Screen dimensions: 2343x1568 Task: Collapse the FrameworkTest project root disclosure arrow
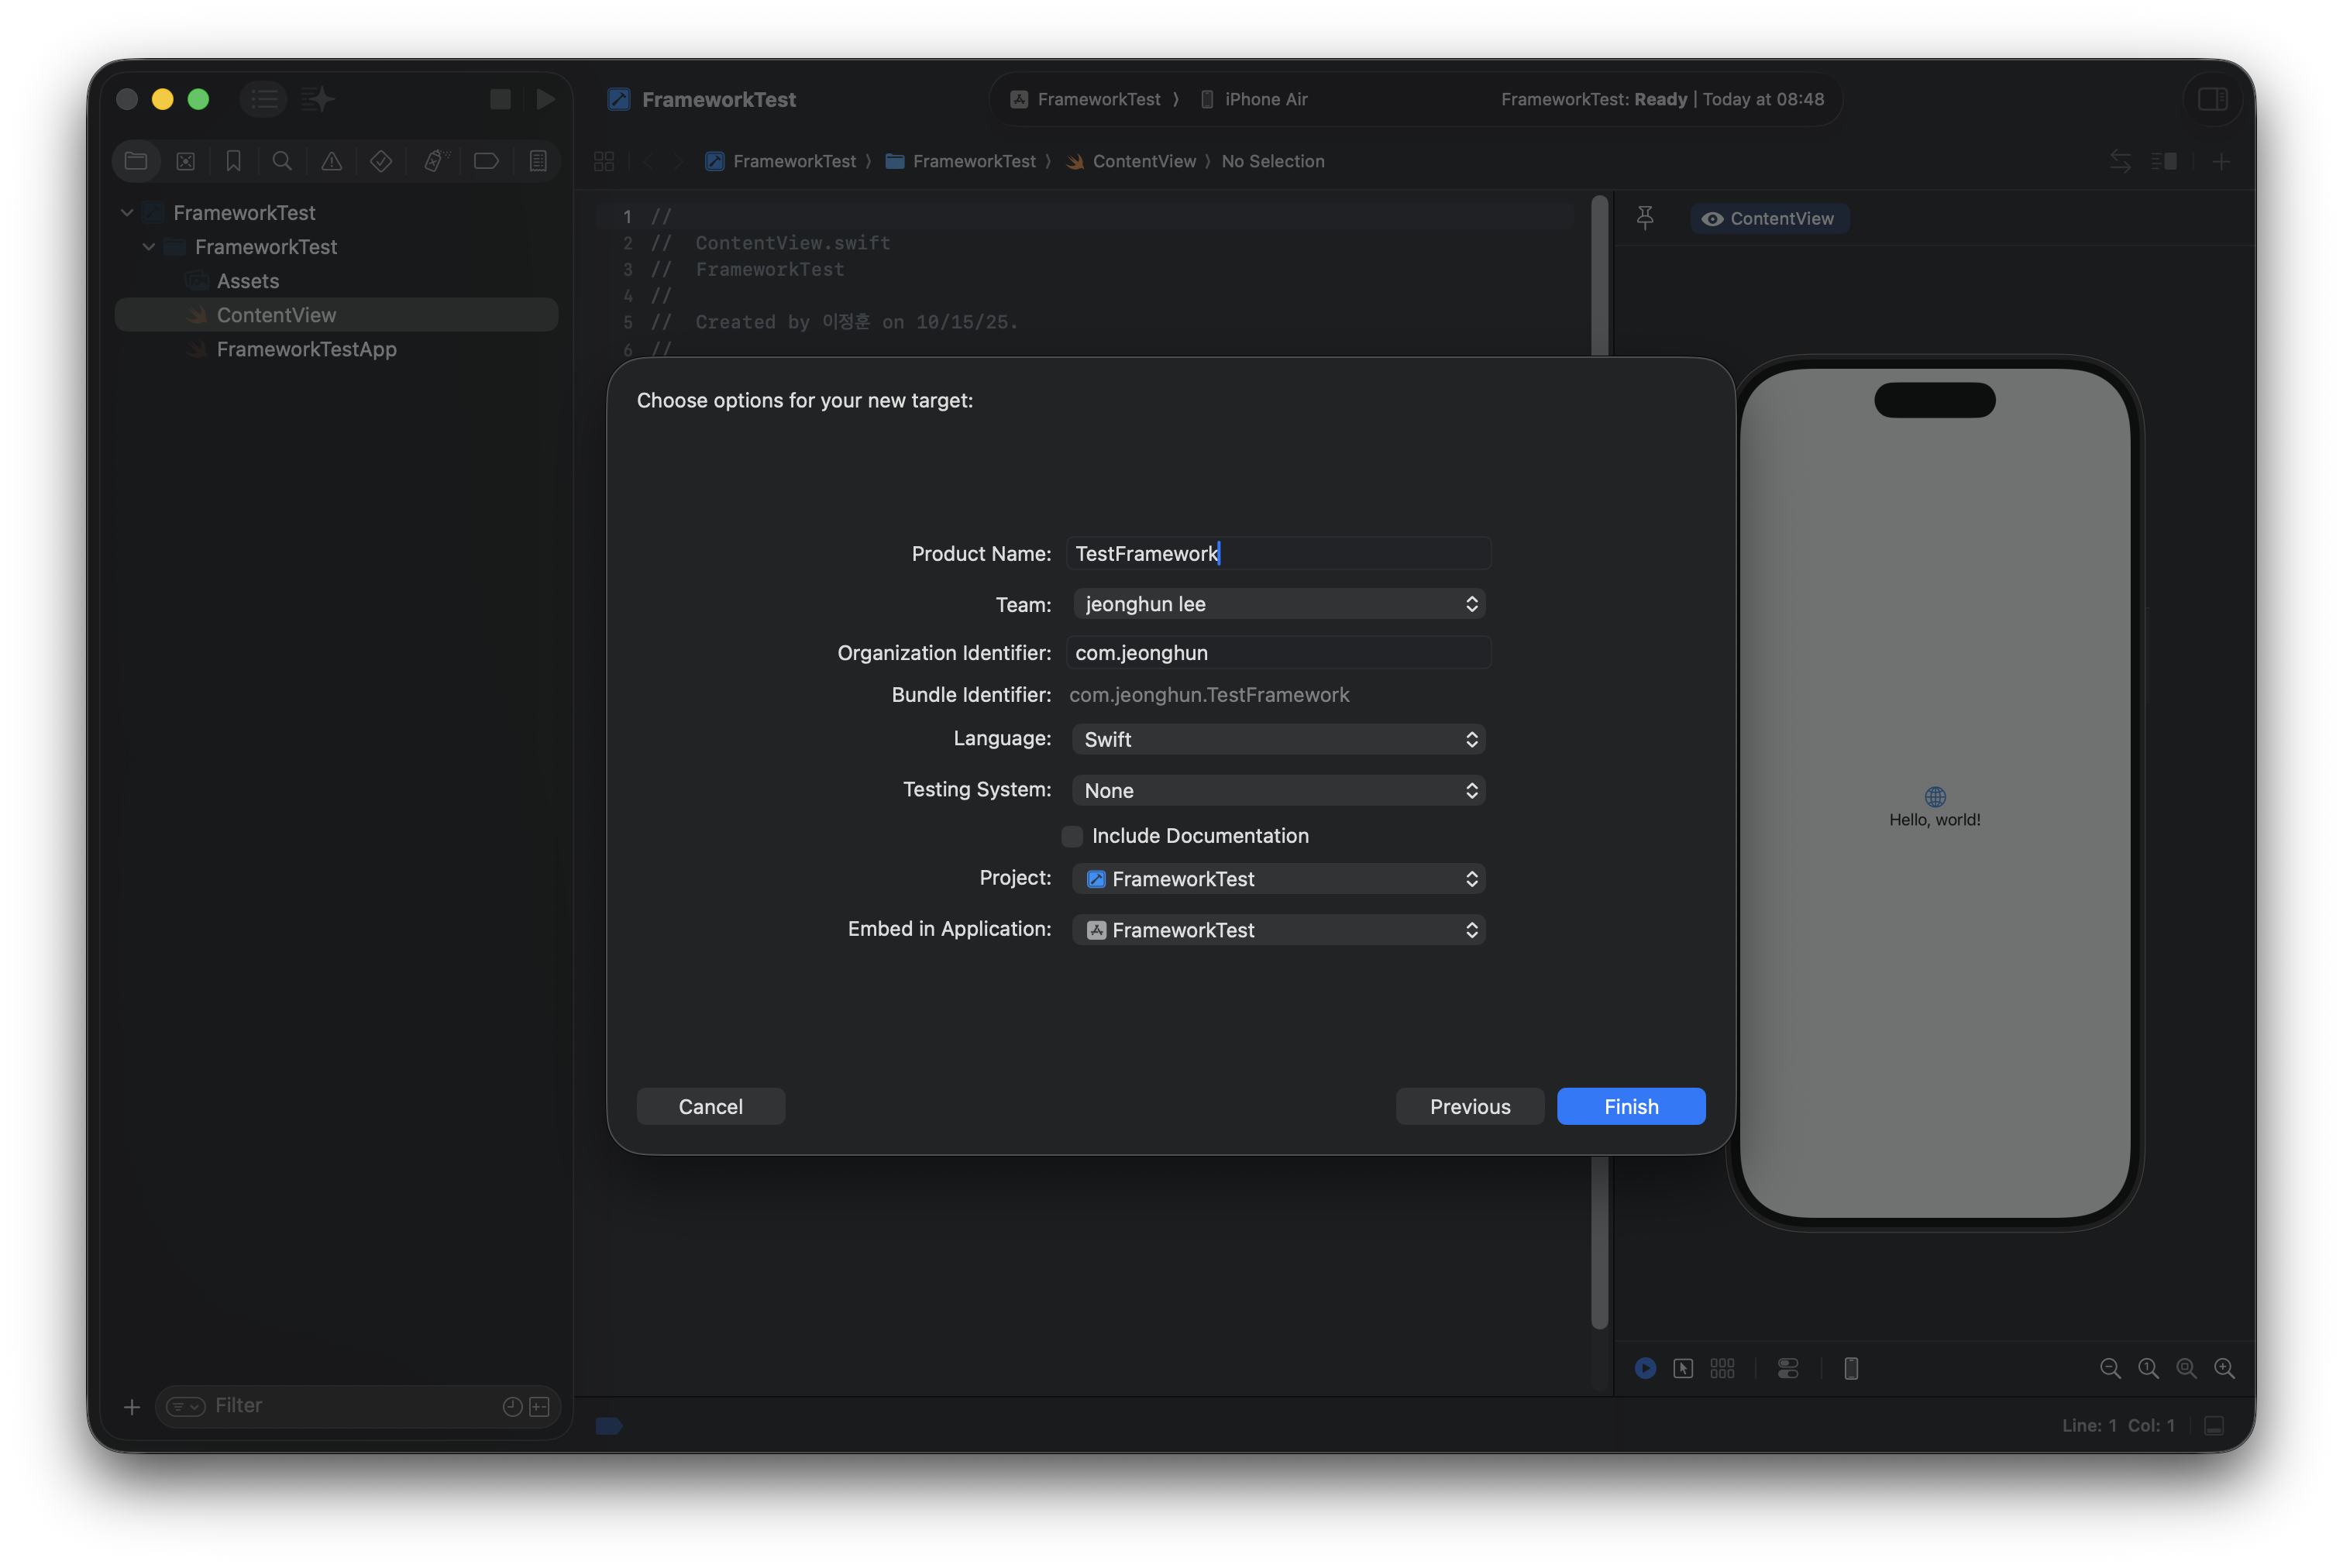pos(127,213)
